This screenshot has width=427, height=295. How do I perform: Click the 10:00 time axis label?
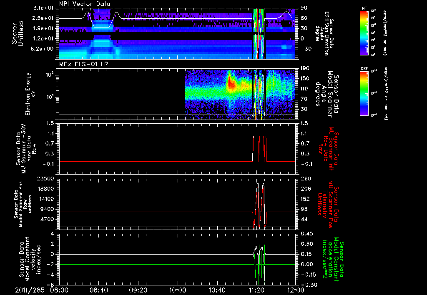(178, 290)
